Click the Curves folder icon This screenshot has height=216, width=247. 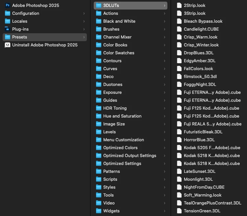99,69
